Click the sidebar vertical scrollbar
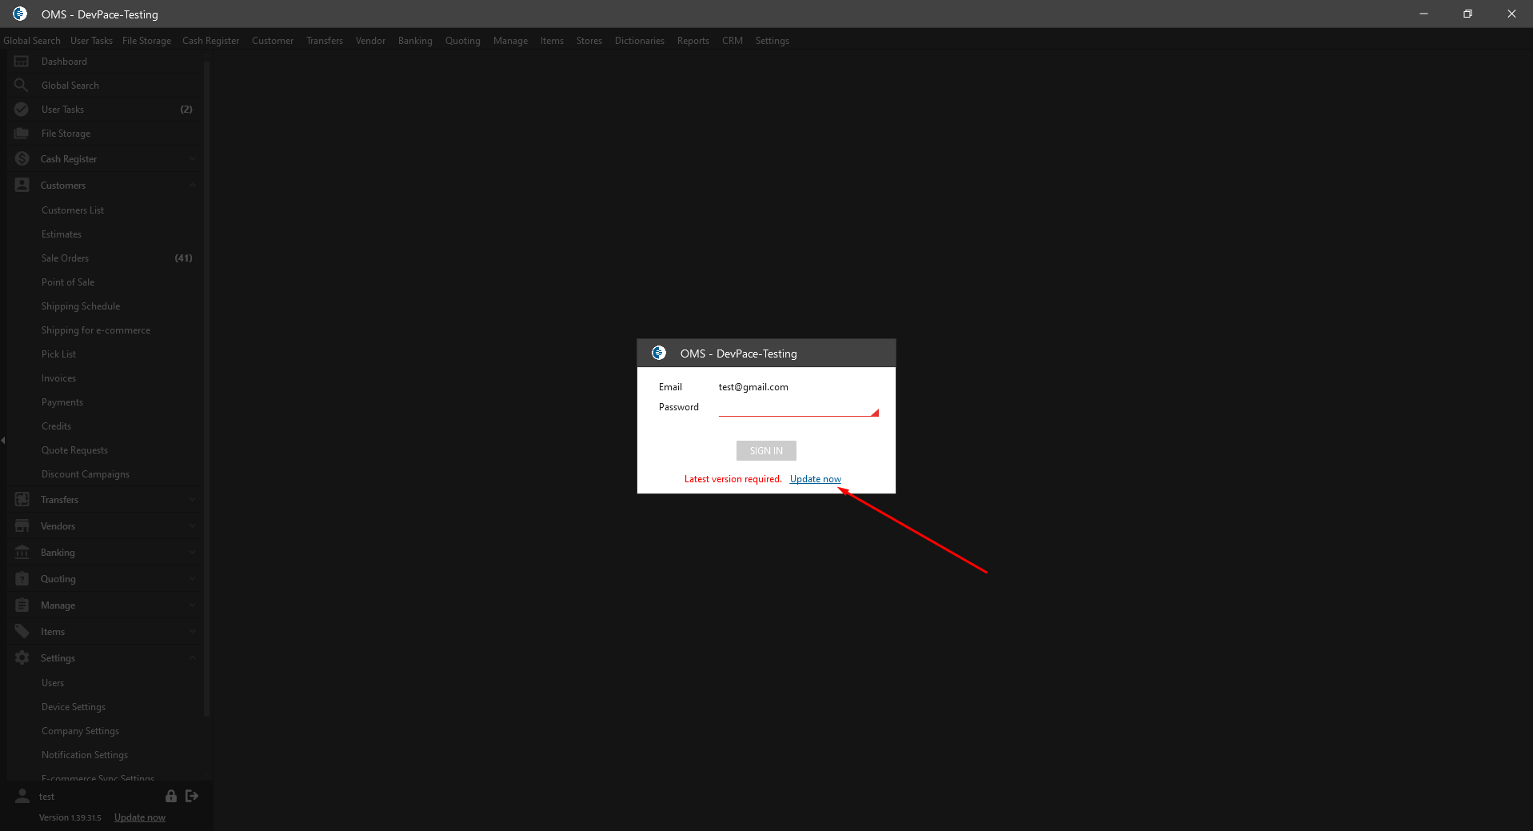 pyautogui.click(x=207, y=388)
